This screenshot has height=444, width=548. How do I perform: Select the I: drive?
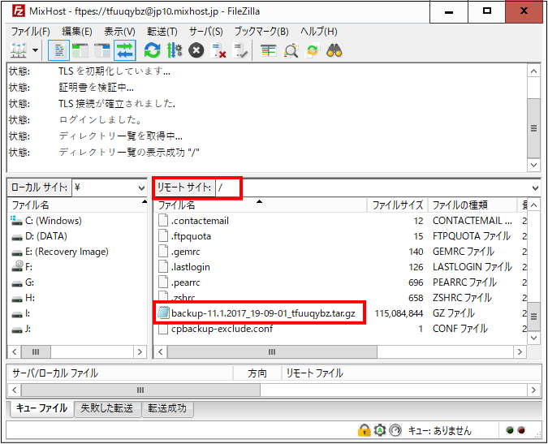(x=20, y=313)
